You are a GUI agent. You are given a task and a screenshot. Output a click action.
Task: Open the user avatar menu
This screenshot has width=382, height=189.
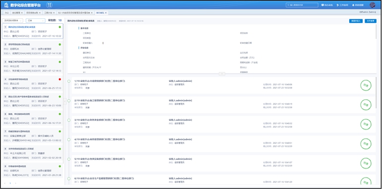coord(372,5)
